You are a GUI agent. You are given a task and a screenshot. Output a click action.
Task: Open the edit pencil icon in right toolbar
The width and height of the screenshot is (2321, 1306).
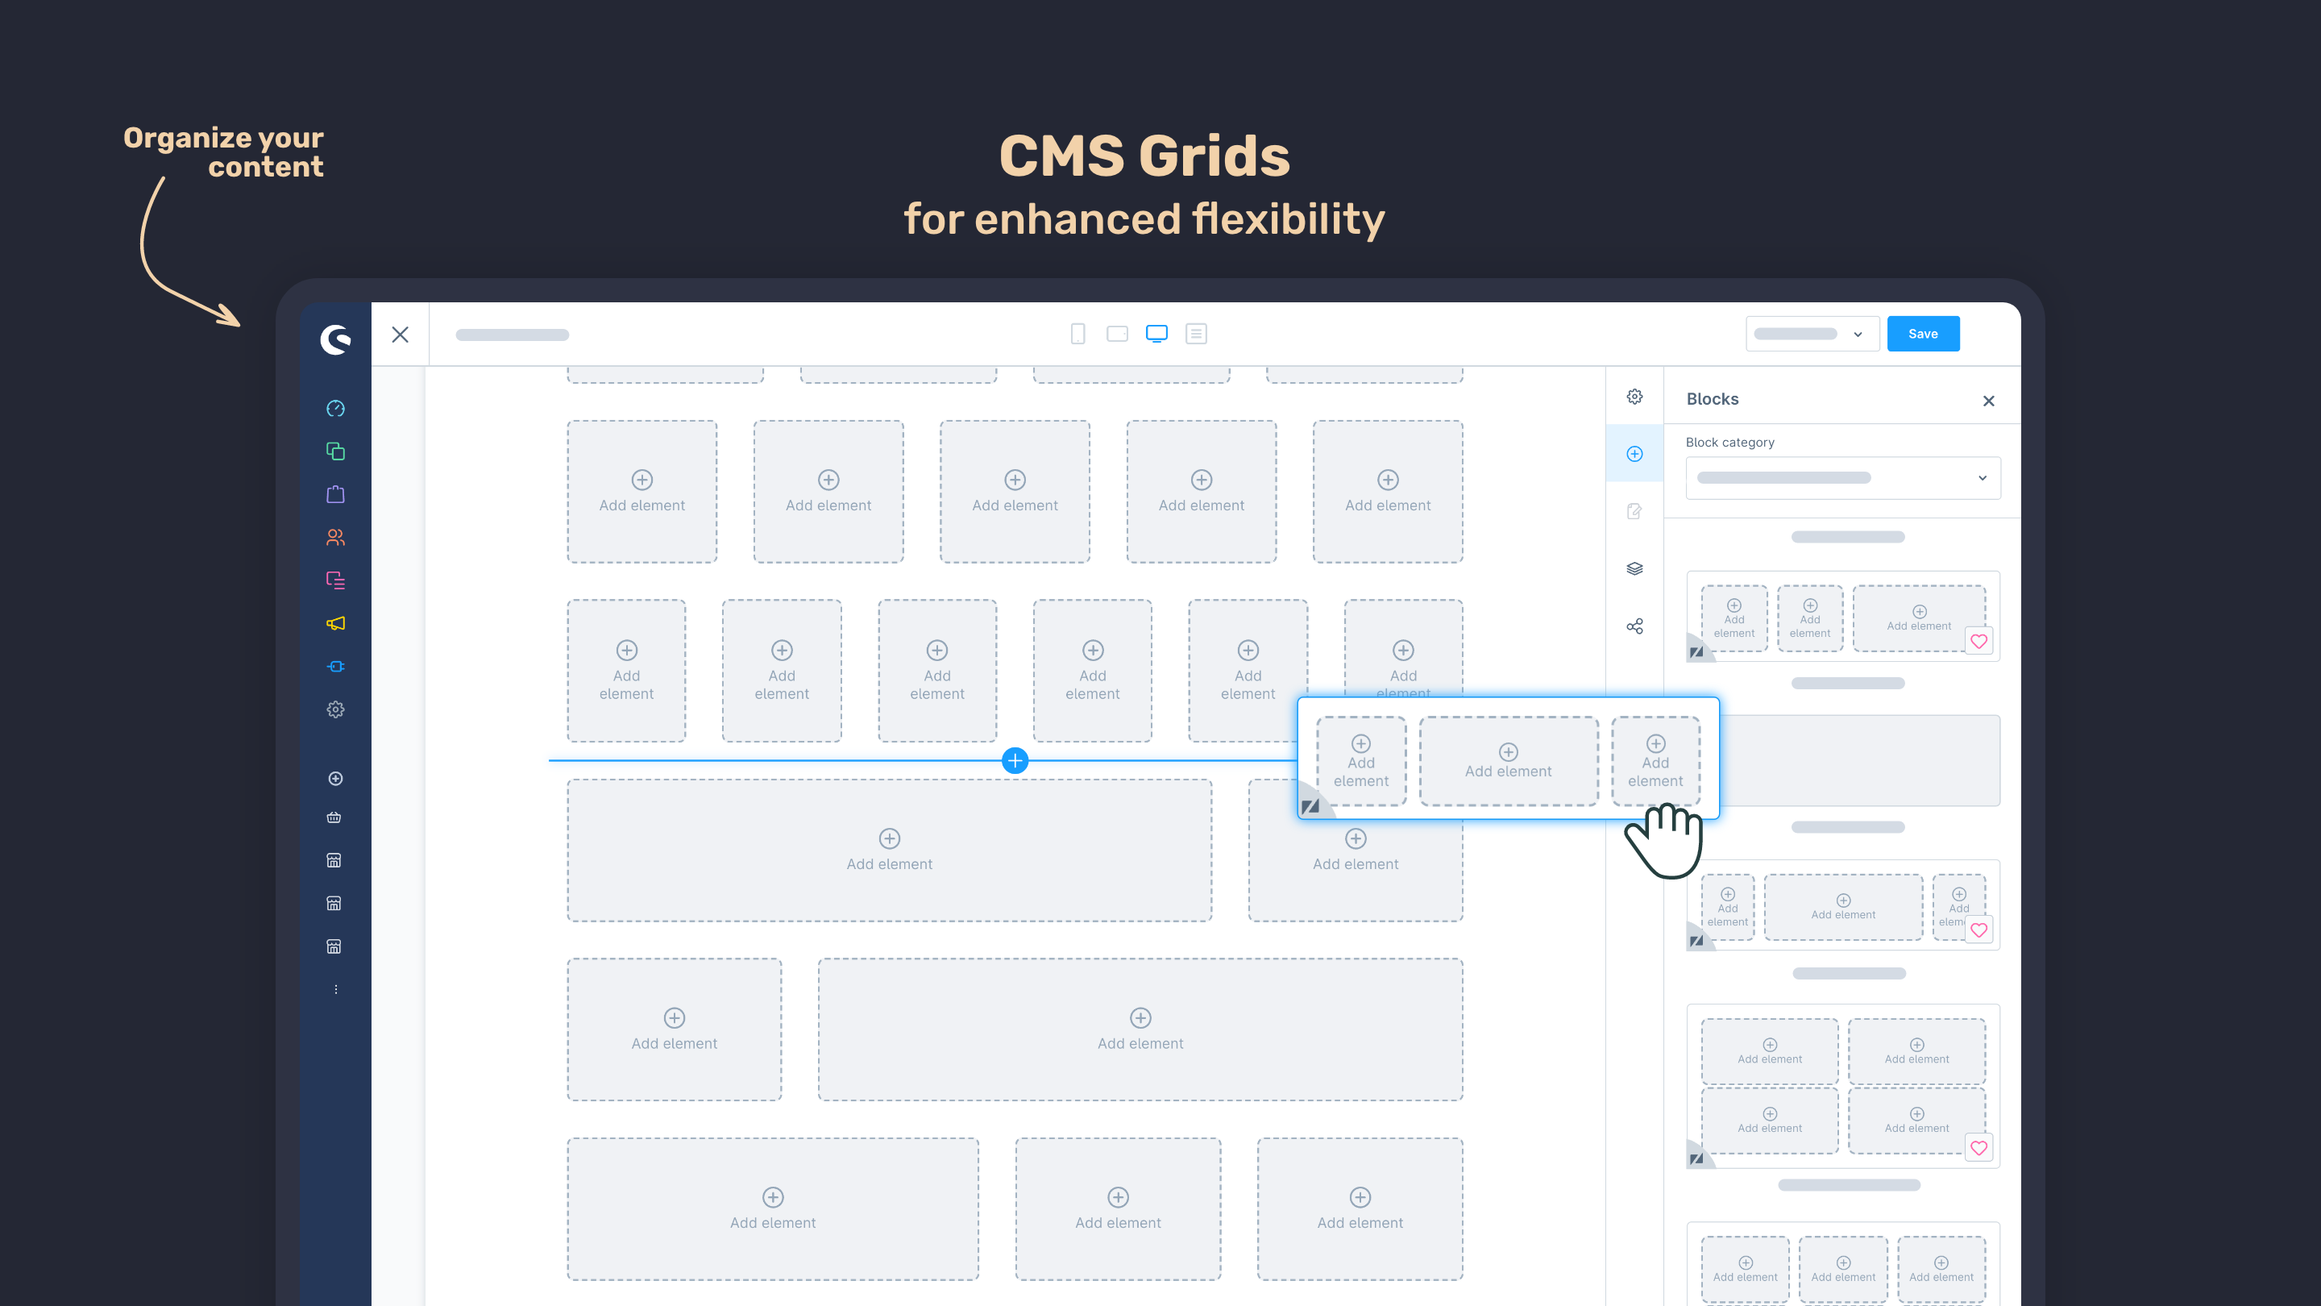pyautogui.click(x=1634, y=512)
